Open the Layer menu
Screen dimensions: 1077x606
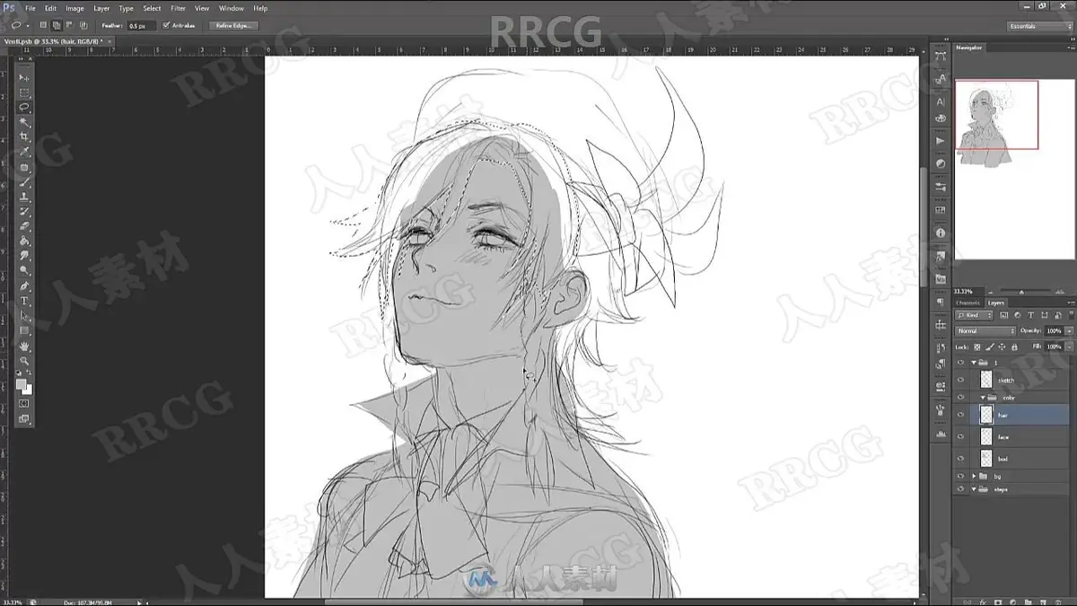(101, 8)
